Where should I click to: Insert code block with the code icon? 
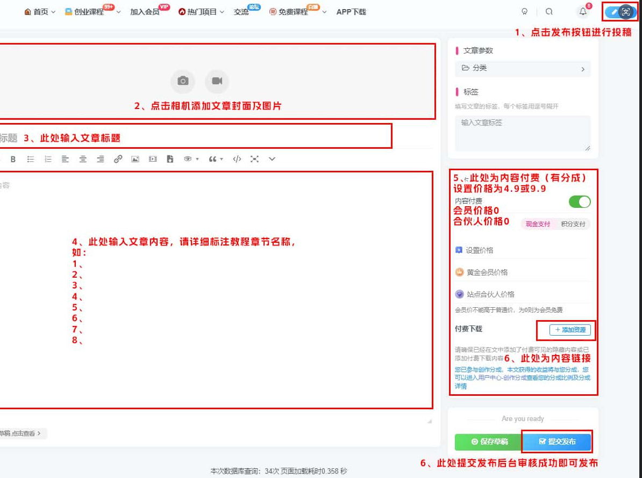tap(237, 159)
